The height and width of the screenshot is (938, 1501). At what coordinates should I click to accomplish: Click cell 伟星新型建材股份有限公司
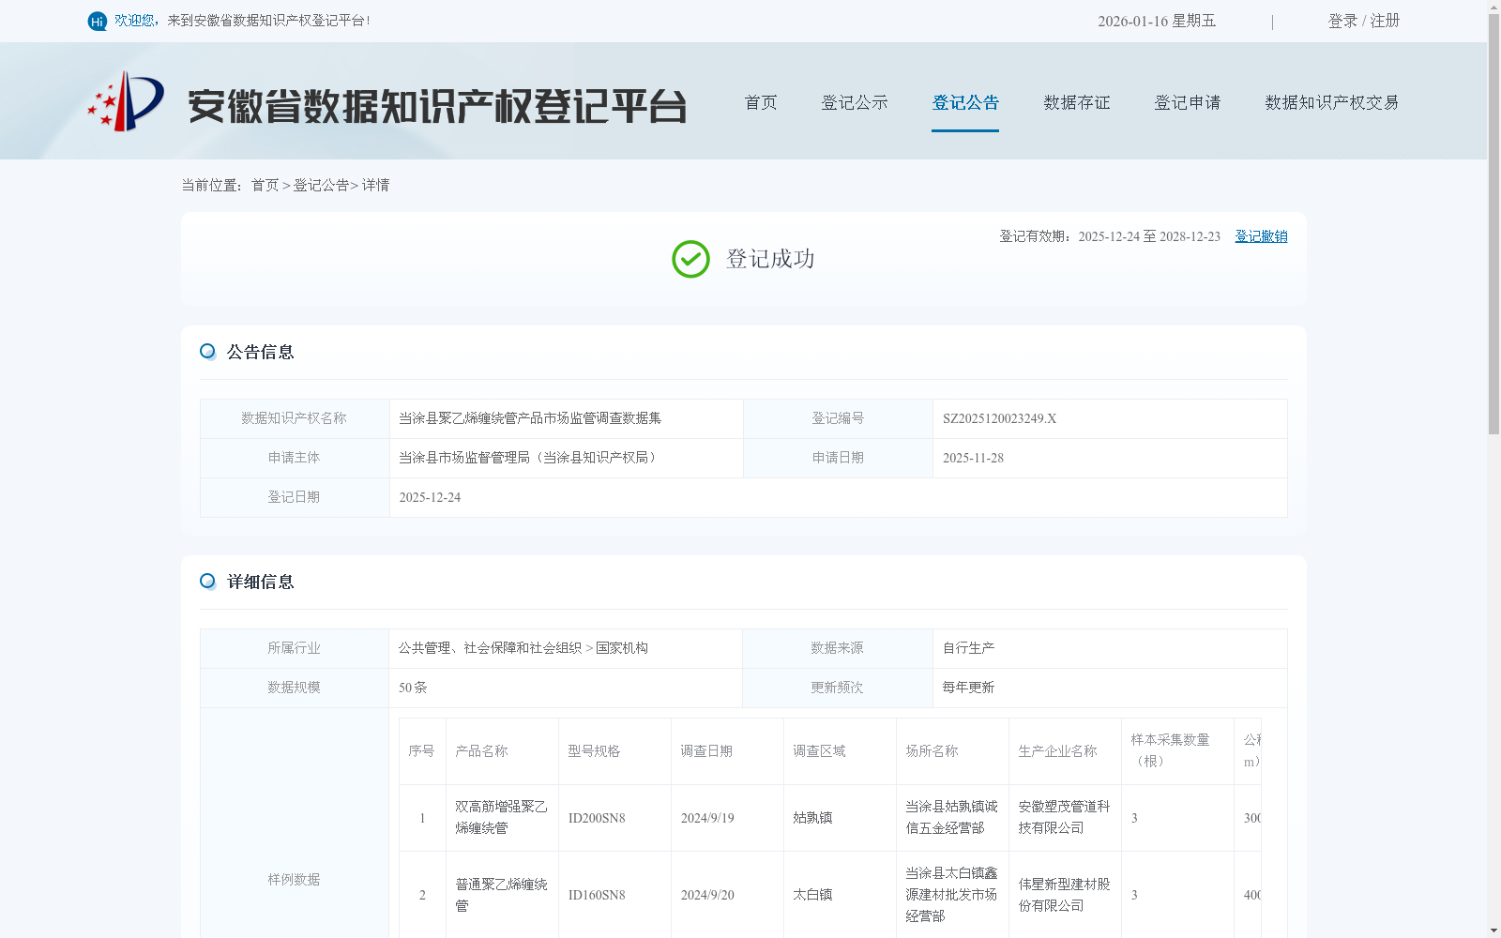pos(1064,895)
